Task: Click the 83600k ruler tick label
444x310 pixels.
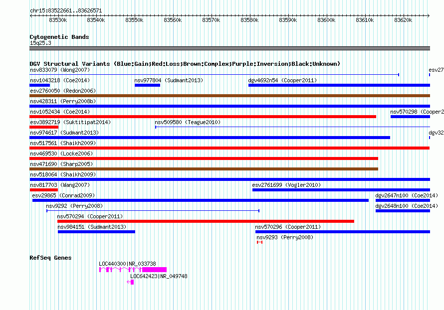Action: coord(326,20)
